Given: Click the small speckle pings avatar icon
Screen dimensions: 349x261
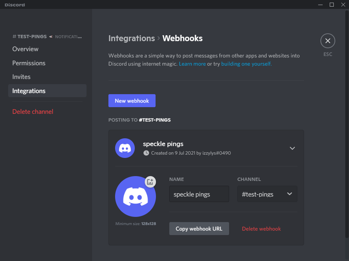Looking at the screenshot, I should 125,148.
